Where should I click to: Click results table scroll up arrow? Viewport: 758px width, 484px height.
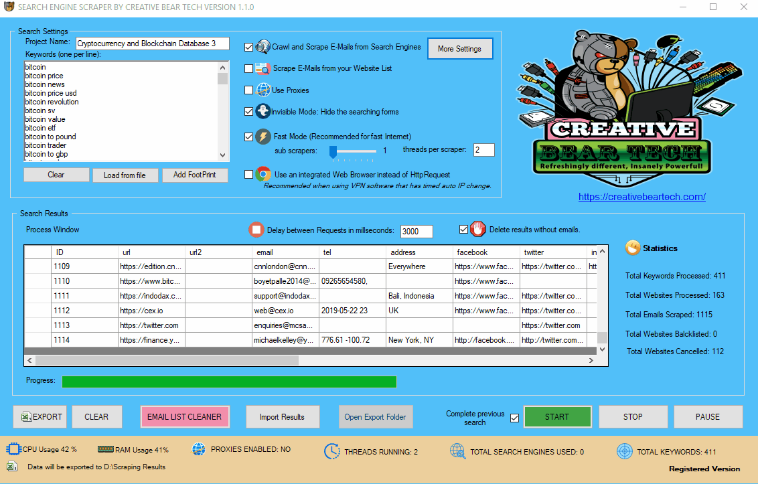tap(602, 252)
